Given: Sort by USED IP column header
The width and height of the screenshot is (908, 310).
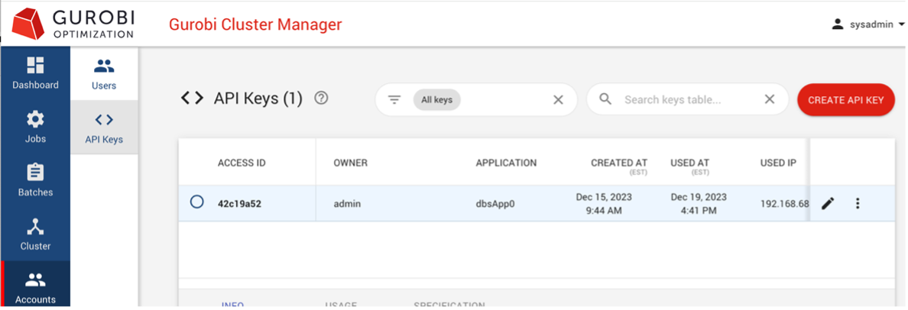Looking at the screenshot, I should coord(778,163).
